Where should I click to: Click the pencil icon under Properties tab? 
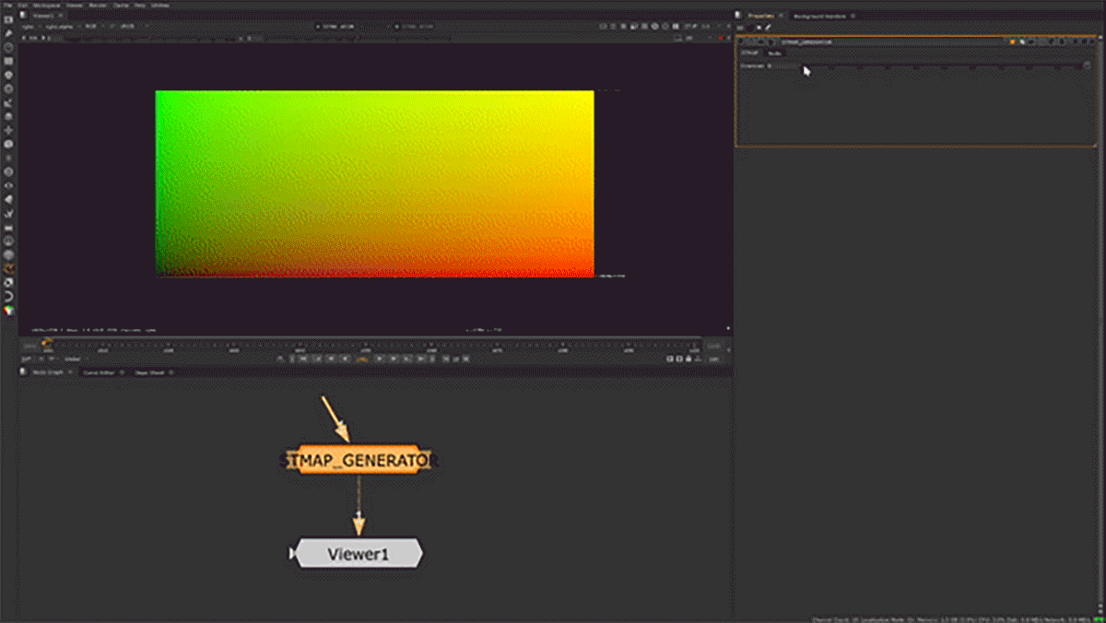click(x=769, y=28)
